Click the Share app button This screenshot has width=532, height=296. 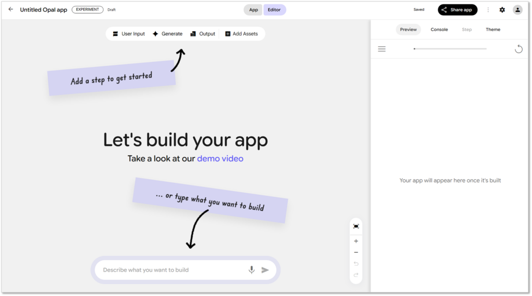457,10
